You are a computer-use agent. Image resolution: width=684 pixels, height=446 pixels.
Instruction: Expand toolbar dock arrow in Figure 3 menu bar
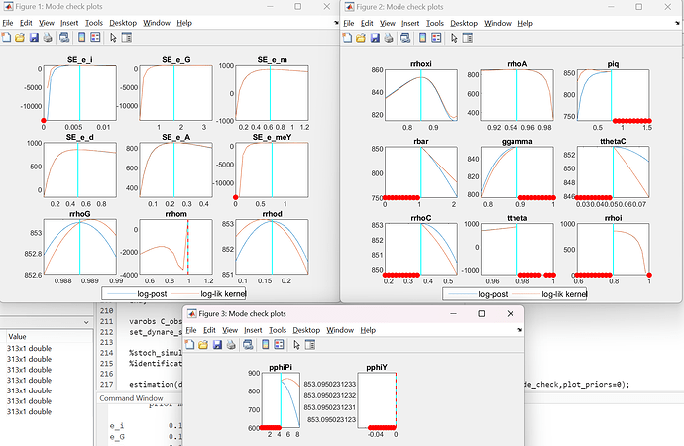(x=519, y=330)
